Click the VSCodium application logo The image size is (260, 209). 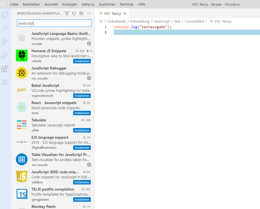pyautogui.click(x=3, y=4)
